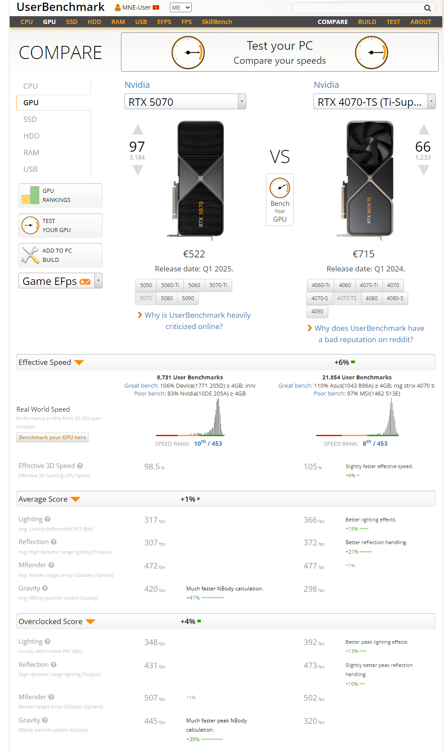This screenshot has height=753, width=444.
Task: Select the 5090 comparison chip
Action: point(188,298)
